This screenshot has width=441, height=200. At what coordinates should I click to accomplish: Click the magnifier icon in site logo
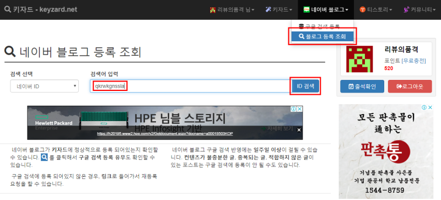(x=8, y=9)
